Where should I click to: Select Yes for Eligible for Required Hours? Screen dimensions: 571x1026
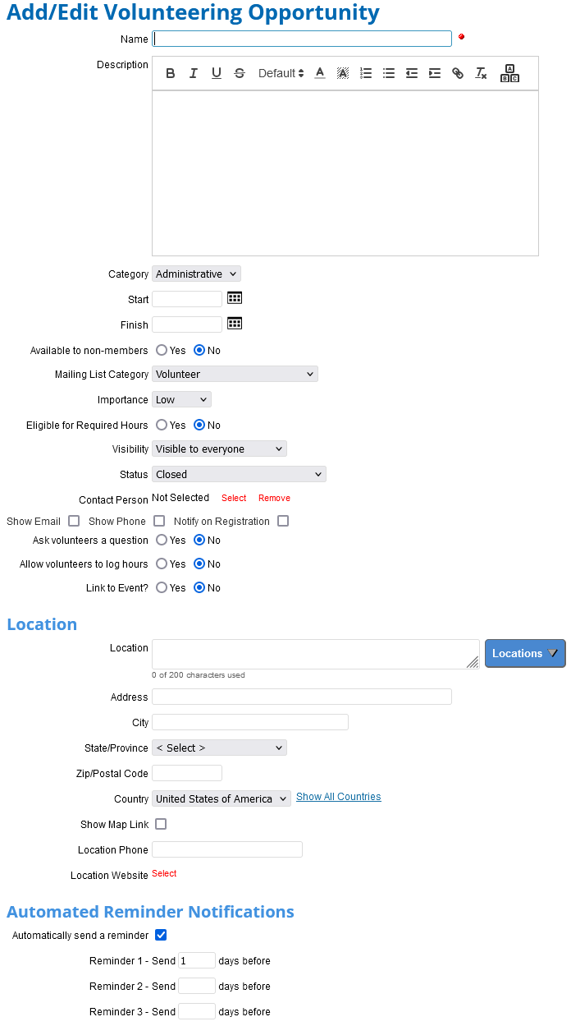[162, 426]
